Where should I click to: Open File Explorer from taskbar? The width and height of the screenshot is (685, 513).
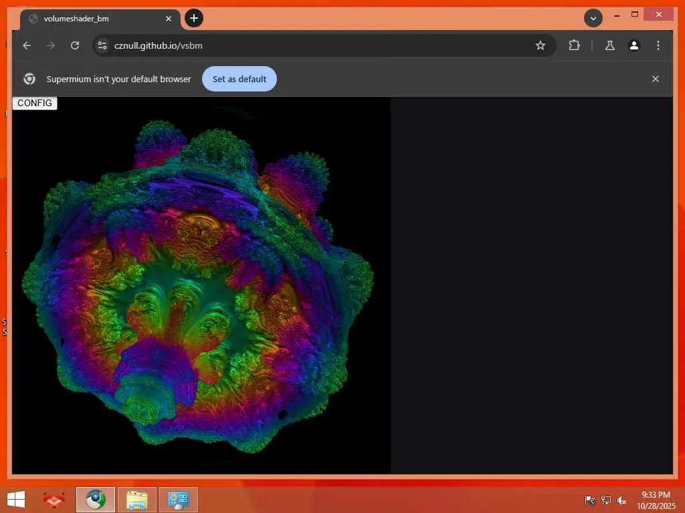click(x=136, y=500)
